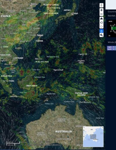
Task: Click the TAIWAN label
Action: tap(39, 41)
